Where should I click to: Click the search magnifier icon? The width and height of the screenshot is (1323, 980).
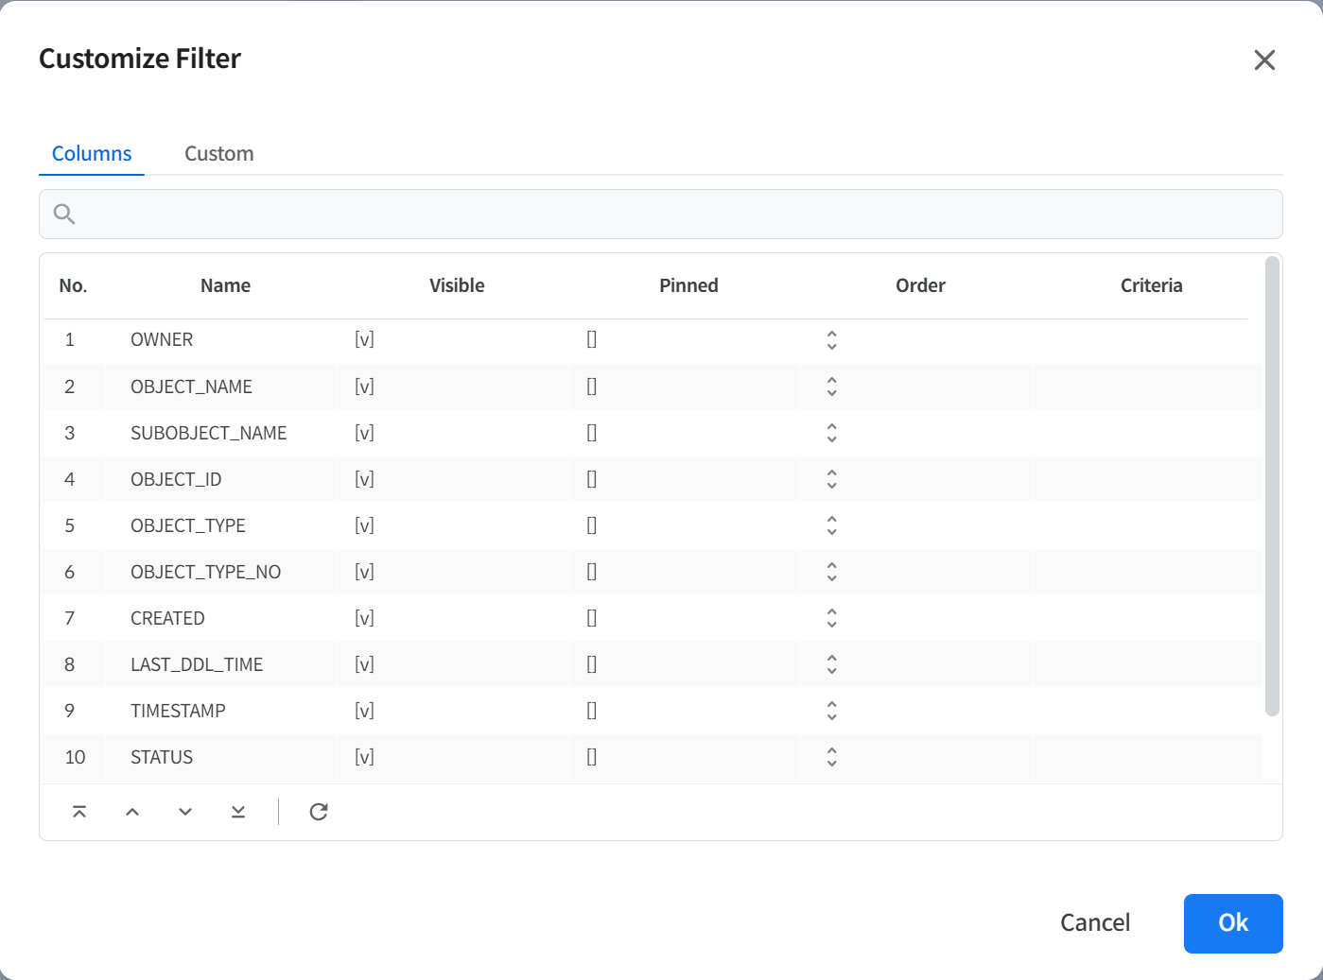[x=64, y=214]
